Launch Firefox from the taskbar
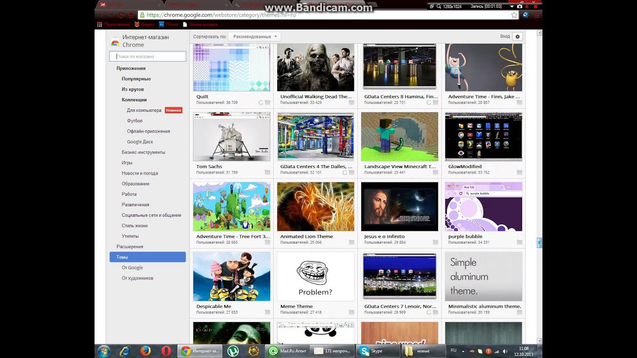 click(145, 351)
